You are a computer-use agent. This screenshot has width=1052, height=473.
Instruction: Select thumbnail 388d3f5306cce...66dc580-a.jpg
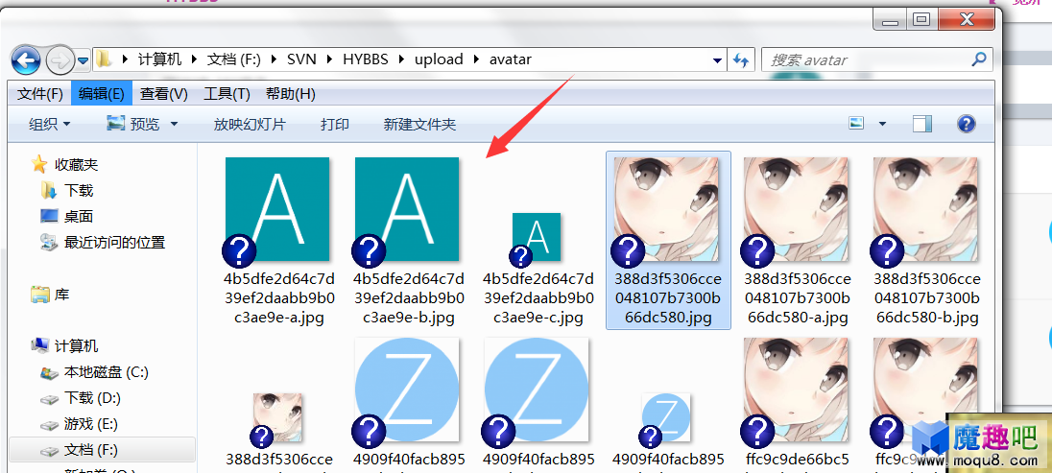pos(796,209)
